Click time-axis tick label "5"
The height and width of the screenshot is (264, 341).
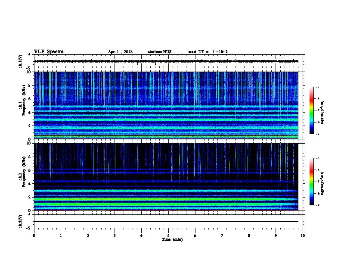(168, 236)
